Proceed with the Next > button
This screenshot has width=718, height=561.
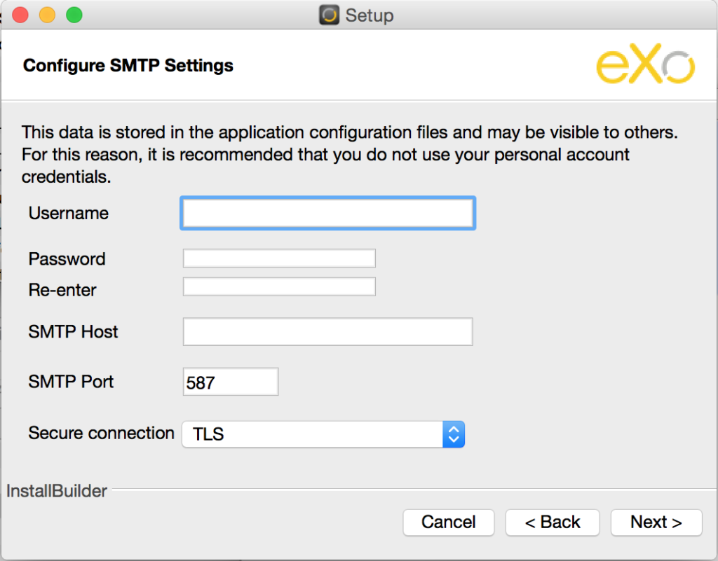[656, 522]
